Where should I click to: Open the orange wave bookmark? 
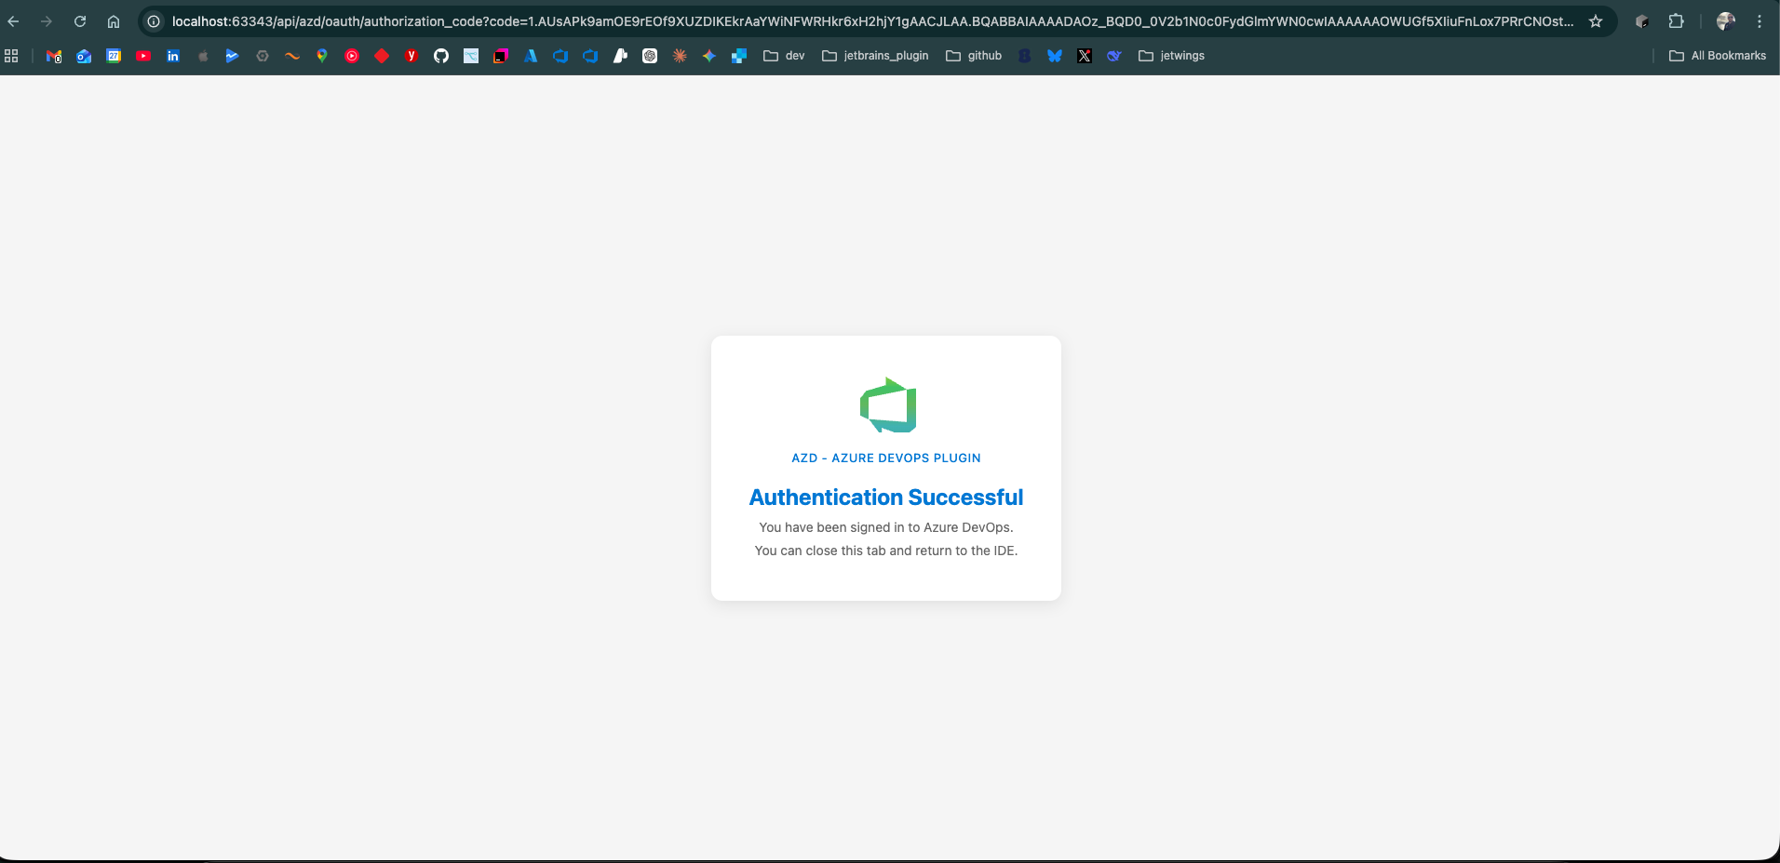point(292,56)
